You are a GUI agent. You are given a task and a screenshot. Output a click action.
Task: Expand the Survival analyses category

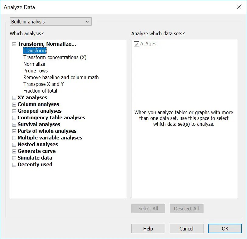(14, 124)
